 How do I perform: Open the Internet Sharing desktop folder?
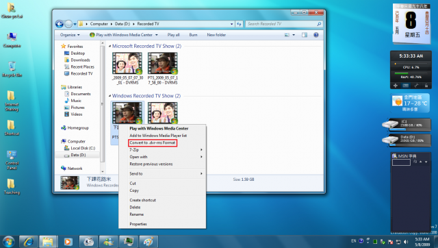tap(12, 101)
